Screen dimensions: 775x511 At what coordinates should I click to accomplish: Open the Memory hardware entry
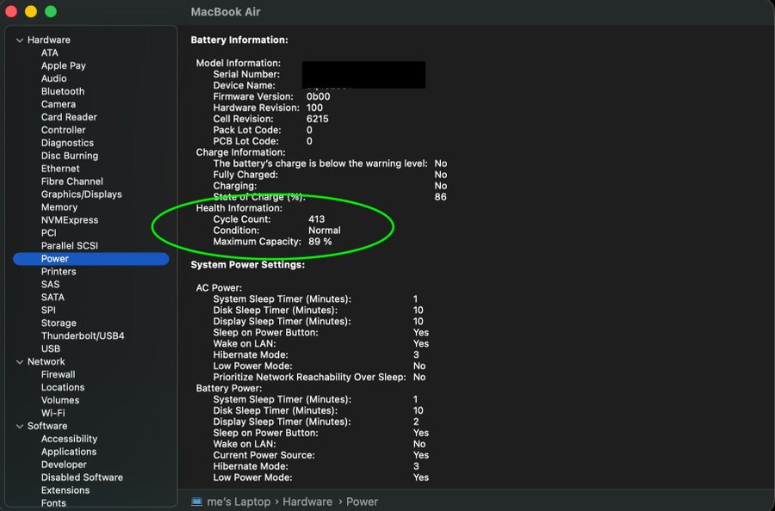[x=59, y=207]
